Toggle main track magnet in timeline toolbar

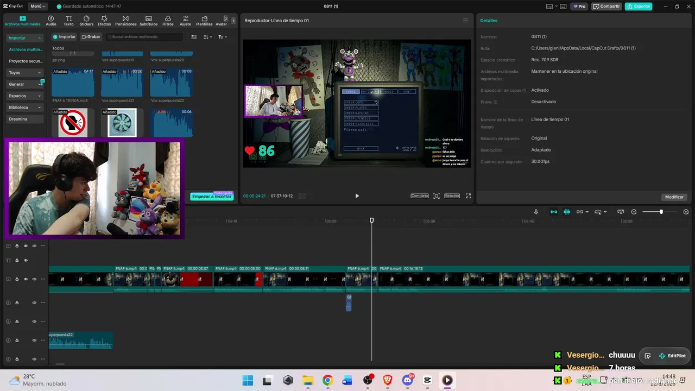[x=554, y=212]
